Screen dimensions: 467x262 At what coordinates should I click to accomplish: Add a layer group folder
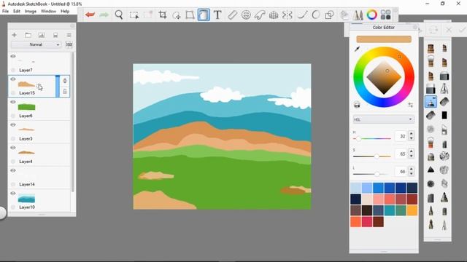(28, 35)
